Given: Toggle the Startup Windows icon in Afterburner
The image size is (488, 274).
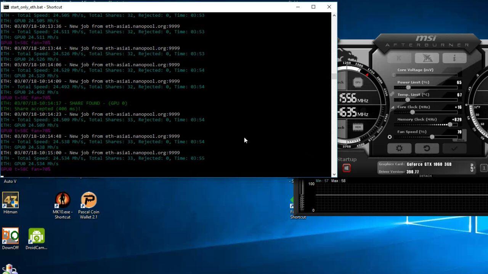Looking at the screenshot, I should click(x=346, y=168).
